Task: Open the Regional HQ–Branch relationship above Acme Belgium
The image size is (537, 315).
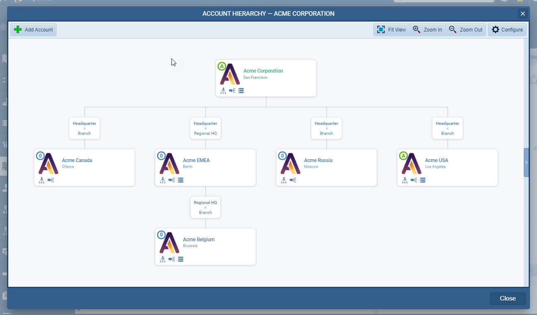Action: (x=205, y=207)
